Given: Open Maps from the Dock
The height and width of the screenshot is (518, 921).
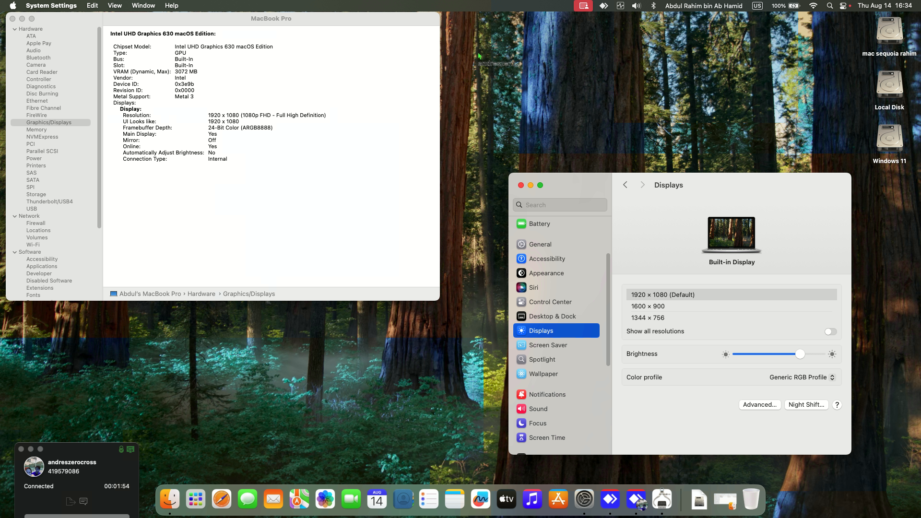Looking at the screenshot, I should [299, 499].
